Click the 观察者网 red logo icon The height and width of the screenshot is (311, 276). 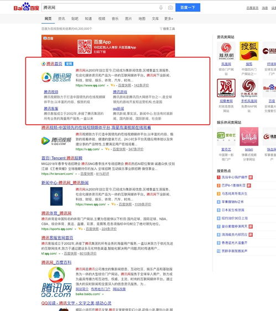pyautogui.click(x=226, y=88)
